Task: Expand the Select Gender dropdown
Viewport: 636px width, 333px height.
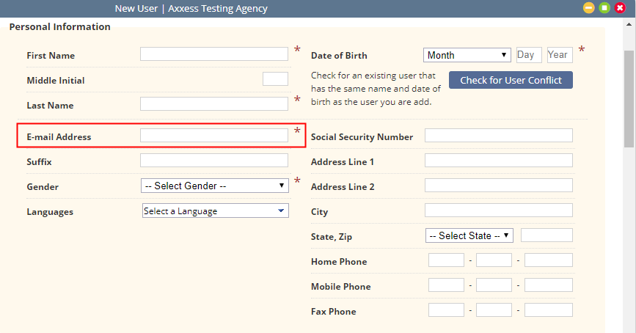Action: 215,186
